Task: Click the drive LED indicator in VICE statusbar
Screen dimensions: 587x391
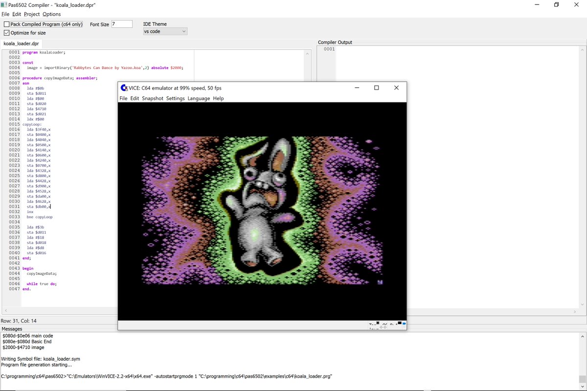Action: point(400,323)
